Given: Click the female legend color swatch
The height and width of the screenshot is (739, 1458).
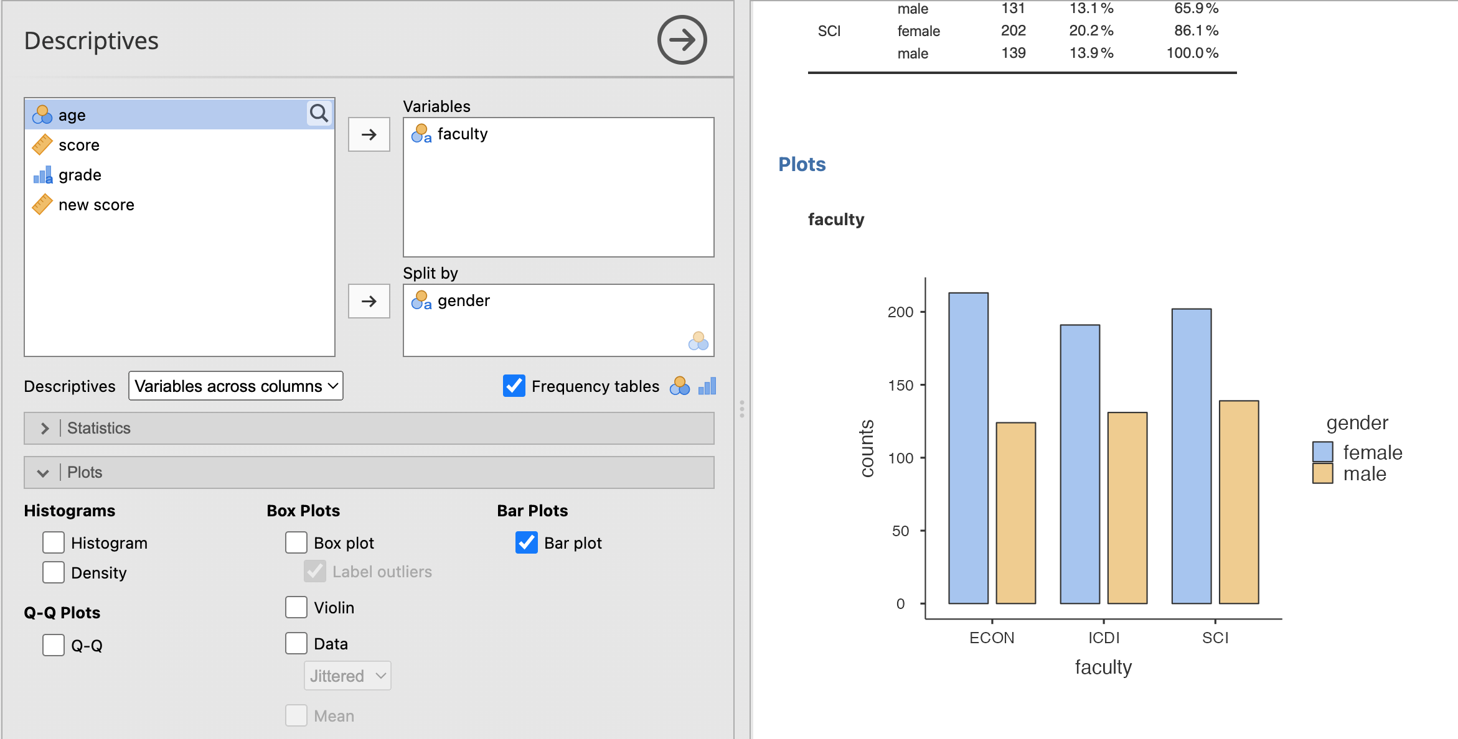Looking at the screenshot, I should [x=1322, y=452].
